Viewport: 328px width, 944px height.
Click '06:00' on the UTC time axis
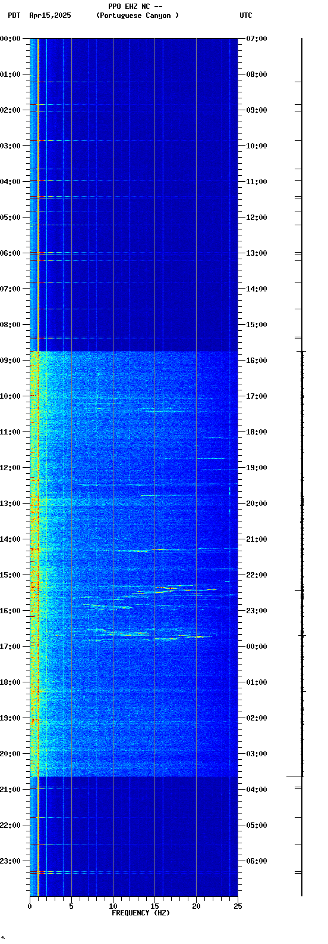[x=256, y=861]
